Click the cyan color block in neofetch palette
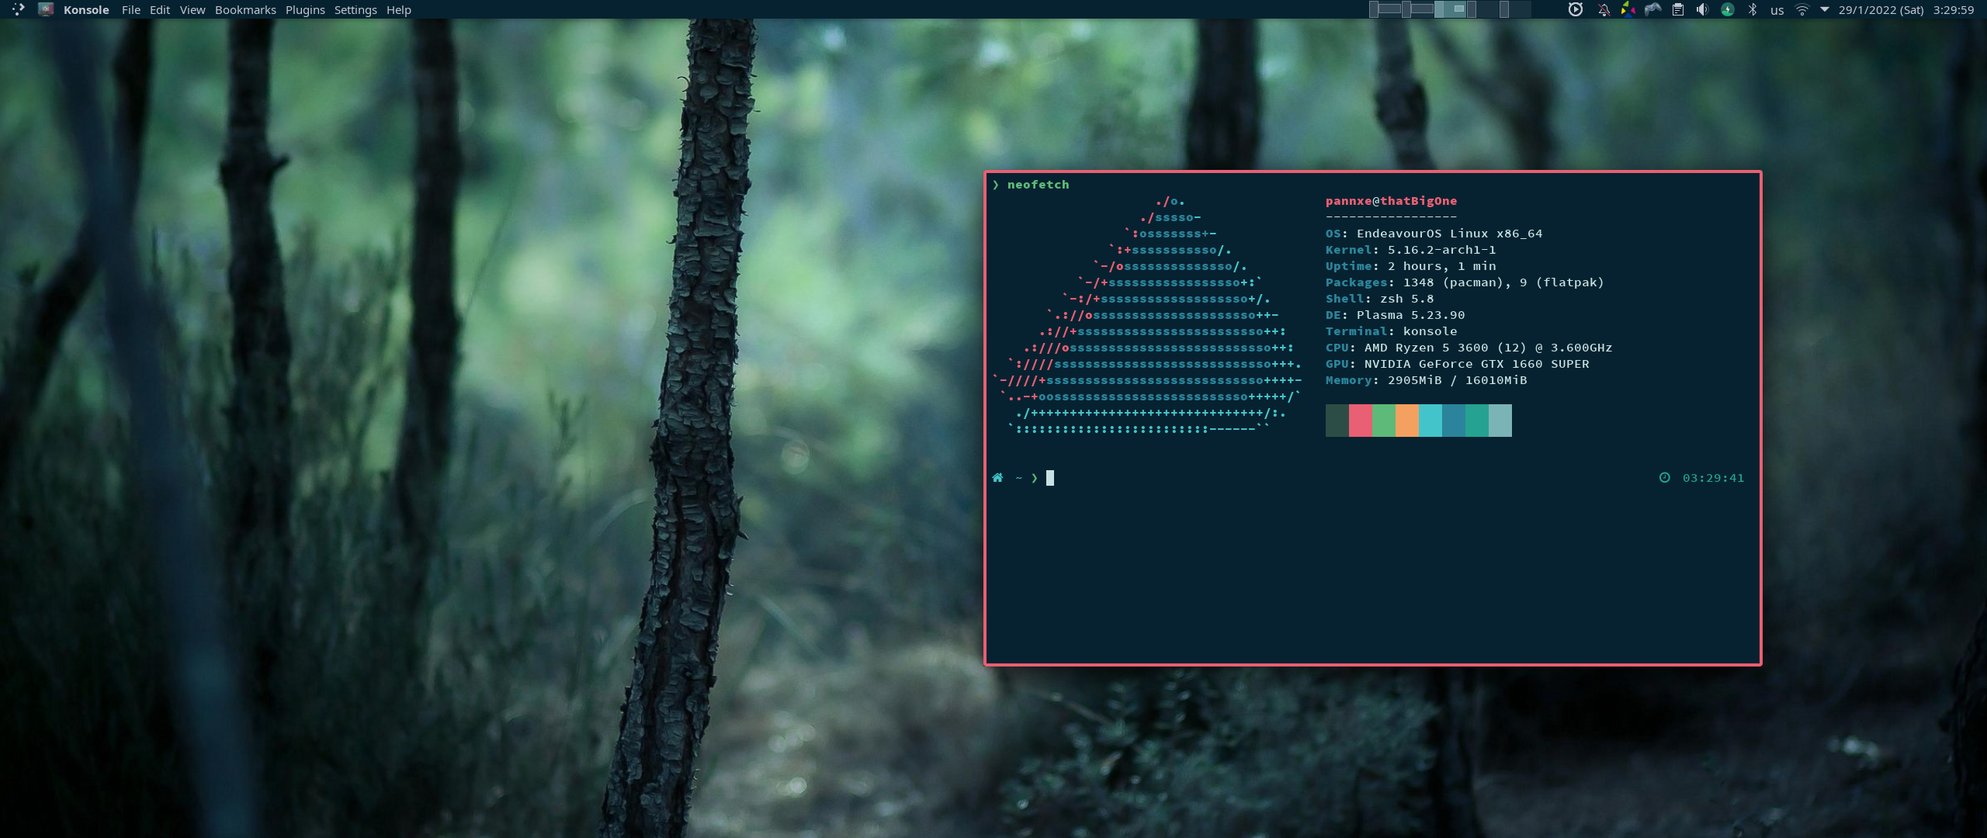 click(1430, 421)
